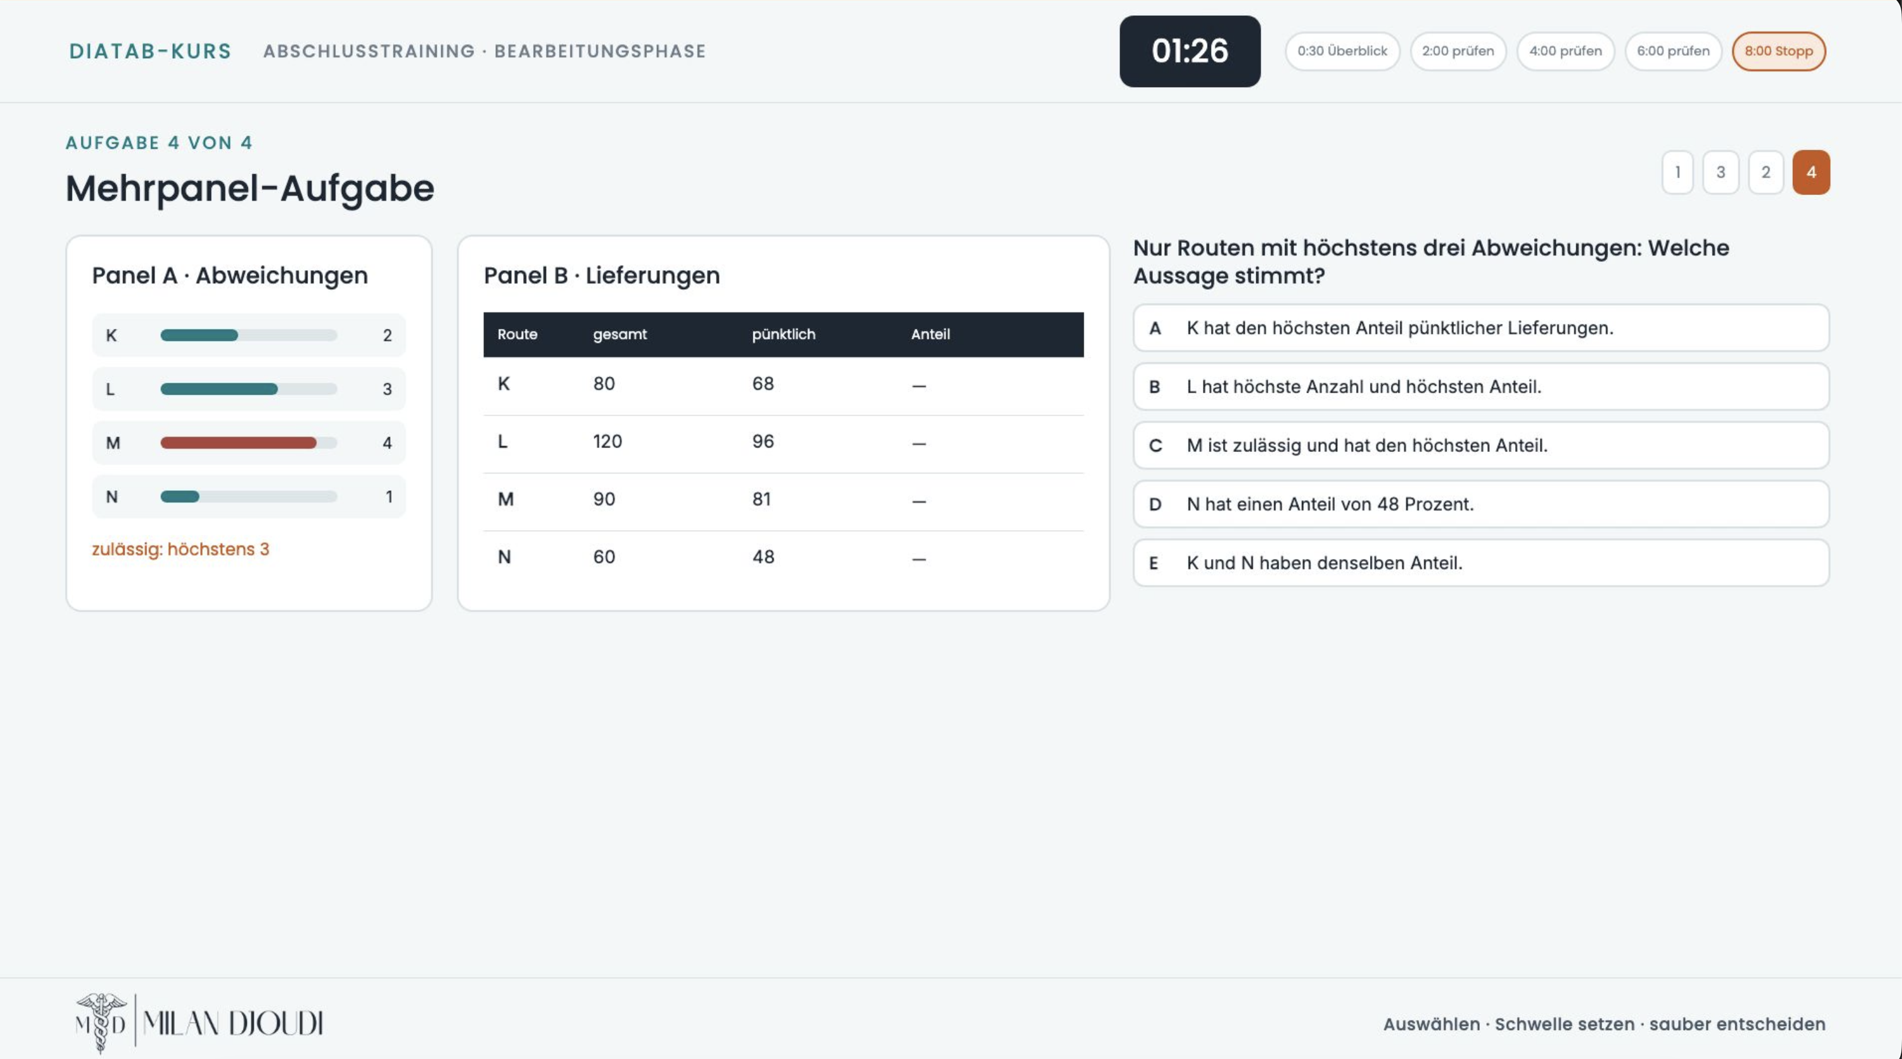Click the 'pünktlich' column header
1902x1059 pixels.
coord(783,334)
